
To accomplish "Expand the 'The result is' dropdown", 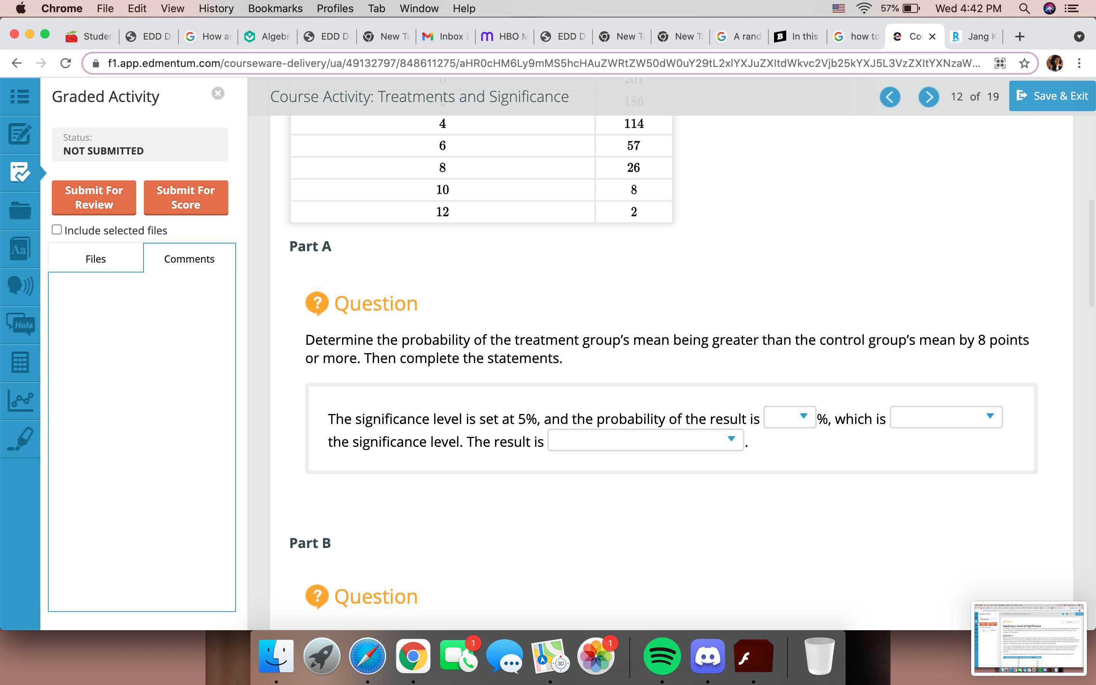I will click(645, 440).
